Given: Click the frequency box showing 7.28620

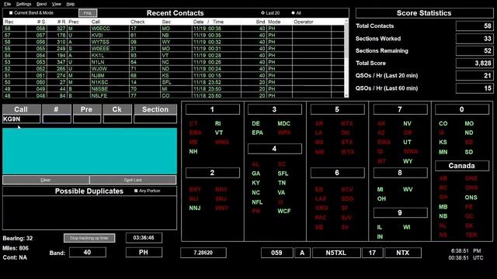Looking at the screenshot, I should pyautogui.click(x=203, y=253).
